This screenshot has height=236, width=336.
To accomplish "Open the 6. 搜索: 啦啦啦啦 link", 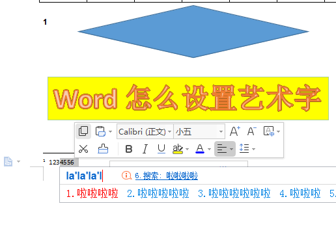I will (166, 176).
